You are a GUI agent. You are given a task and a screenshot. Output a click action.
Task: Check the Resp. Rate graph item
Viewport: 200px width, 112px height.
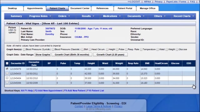[x=126, y=49]
